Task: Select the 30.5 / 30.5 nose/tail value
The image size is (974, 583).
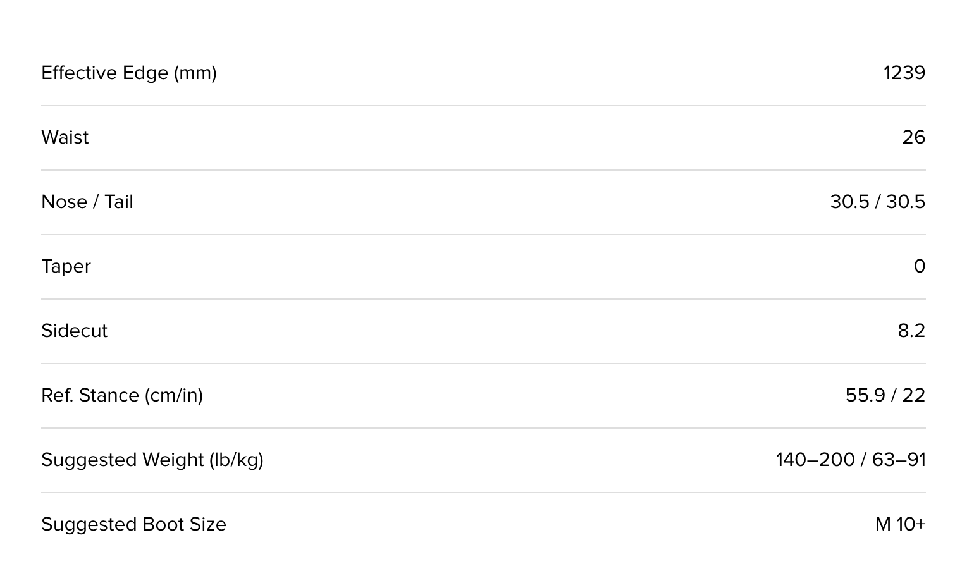Action: tap(877, 202)
